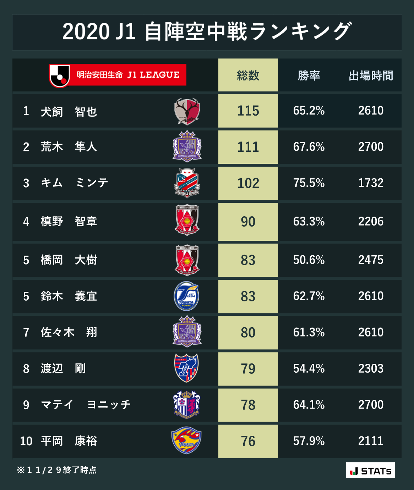
Task: Click the Sanfrecce crest beside 佐々木 翔
Action: click(187, 332)
